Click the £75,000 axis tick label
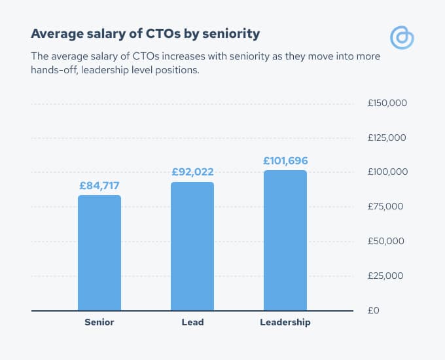 [385, 206]
